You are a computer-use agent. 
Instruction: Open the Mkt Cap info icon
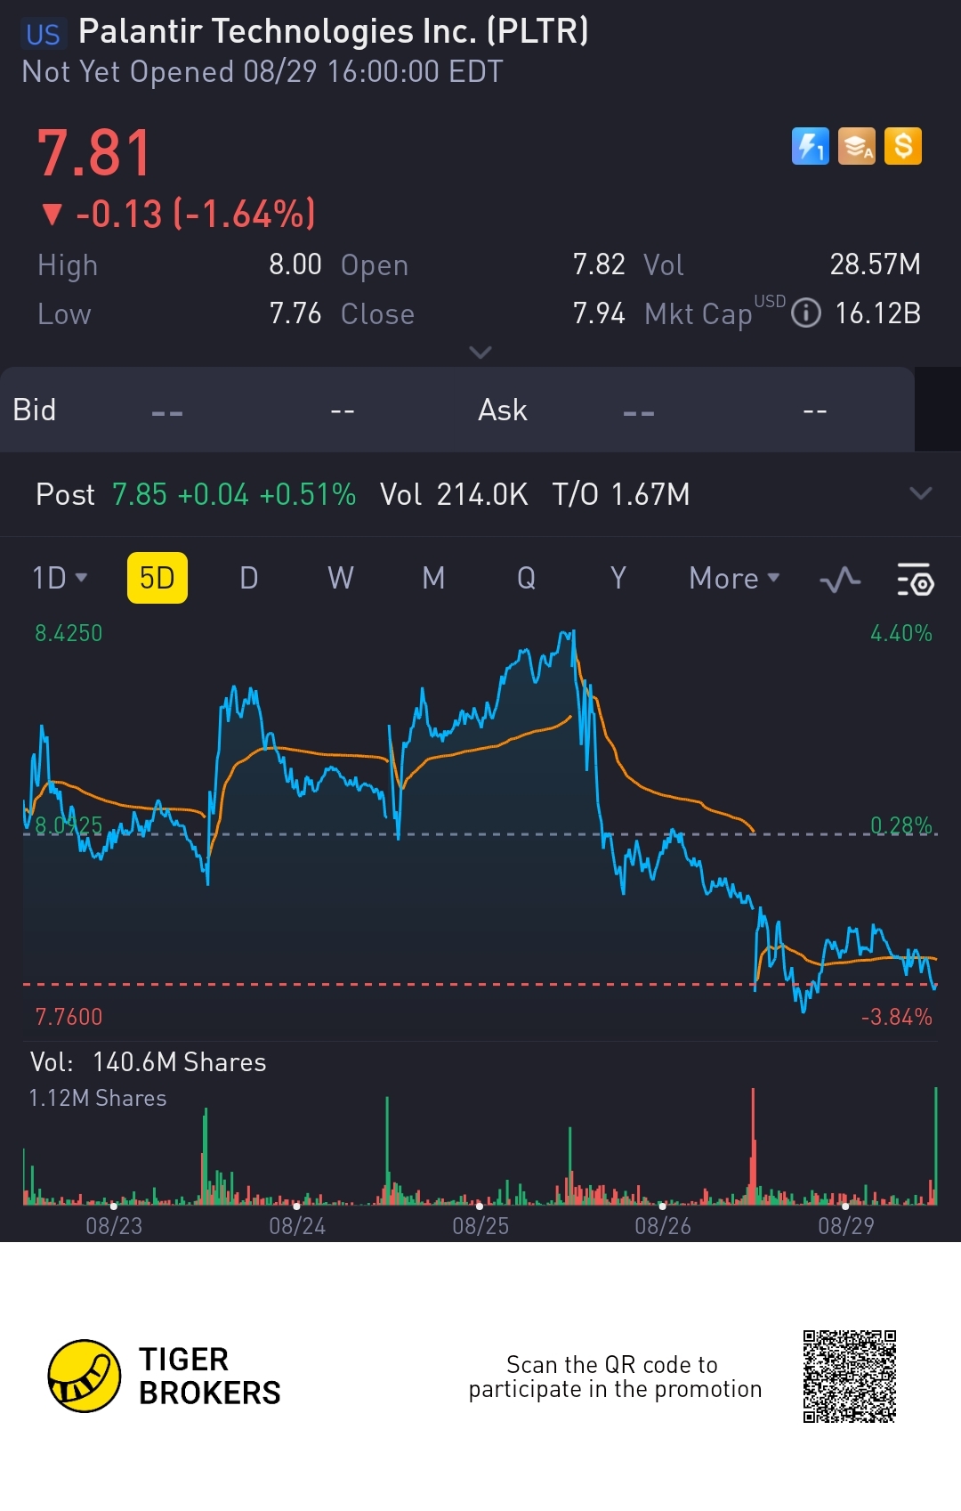click(805, 313)
